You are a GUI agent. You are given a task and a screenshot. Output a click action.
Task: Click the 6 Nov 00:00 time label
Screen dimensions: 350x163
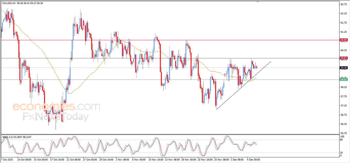pos(139,159)
